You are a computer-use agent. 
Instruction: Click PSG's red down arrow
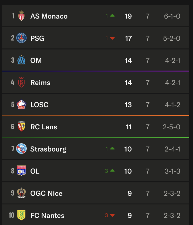pyautogui.click(x=112, y=38)
